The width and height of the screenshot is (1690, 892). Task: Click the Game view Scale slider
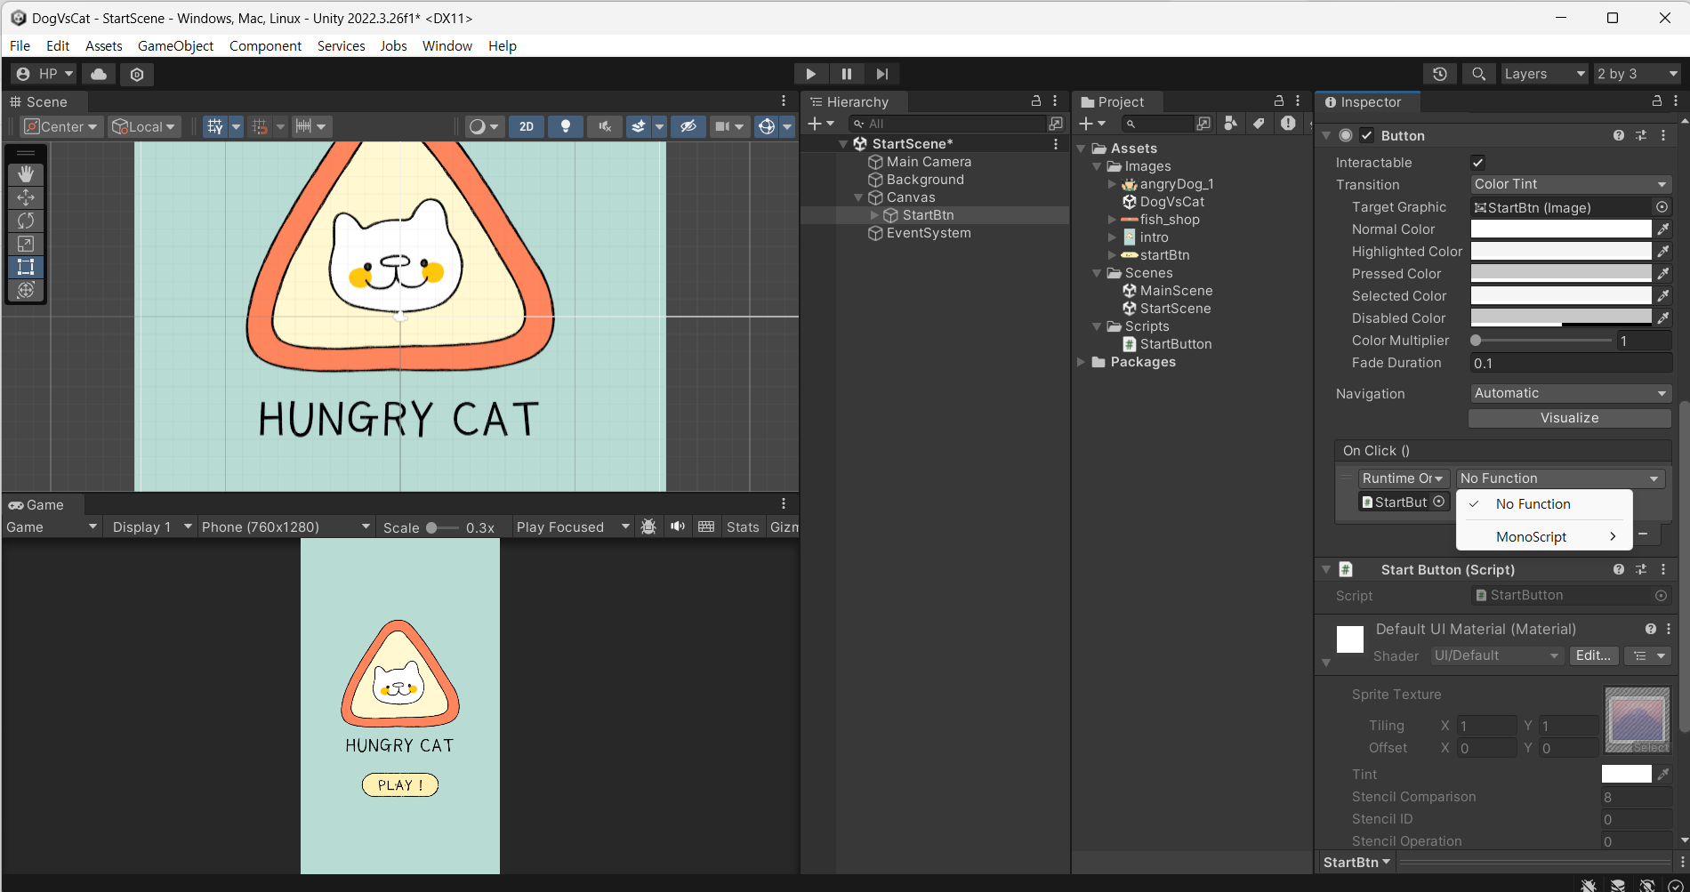tap(442, 527)
